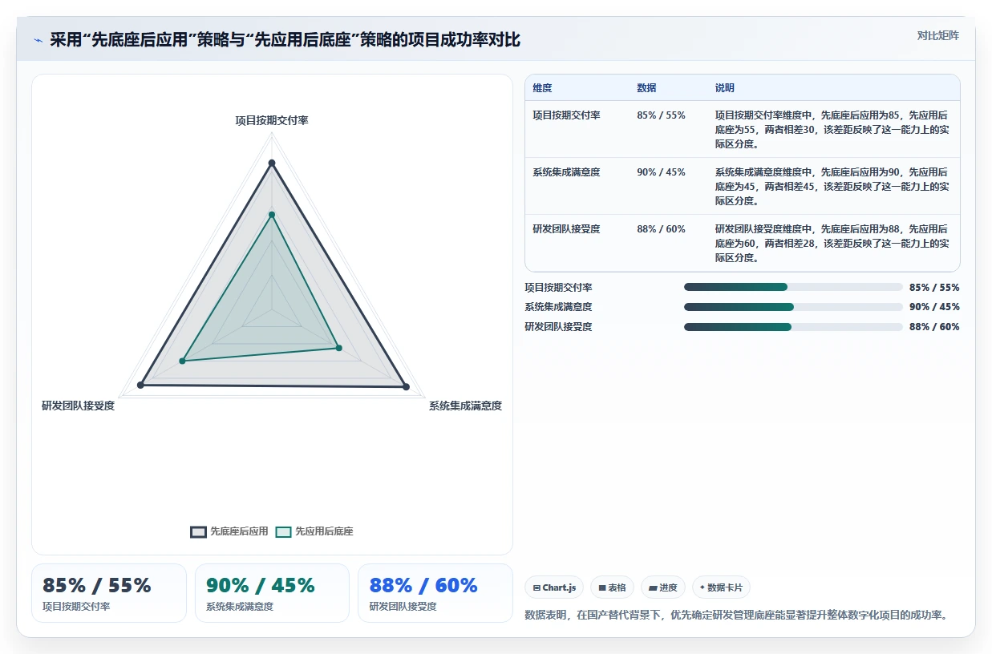Click dark data point near 系统集成满意度 axis
This screenshot has width=992, height=654.
pos(406,387)
